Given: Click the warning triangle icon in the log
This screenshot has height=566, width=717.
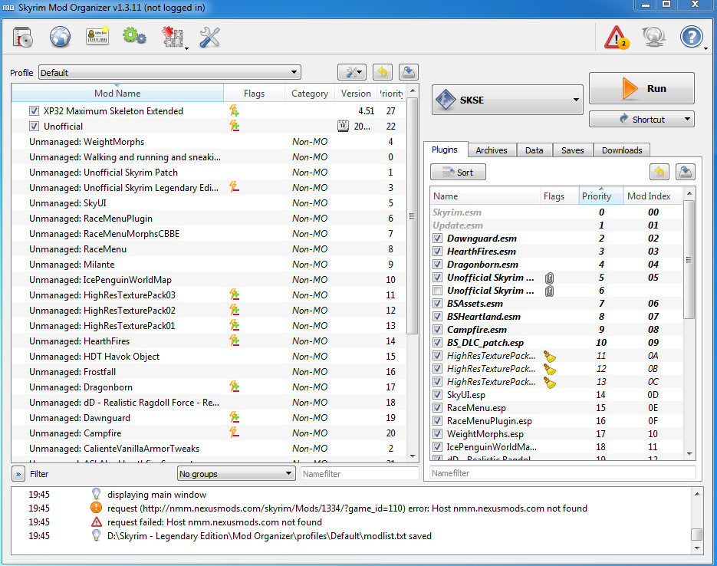Looking at the screenshot, I should (96, 522).
